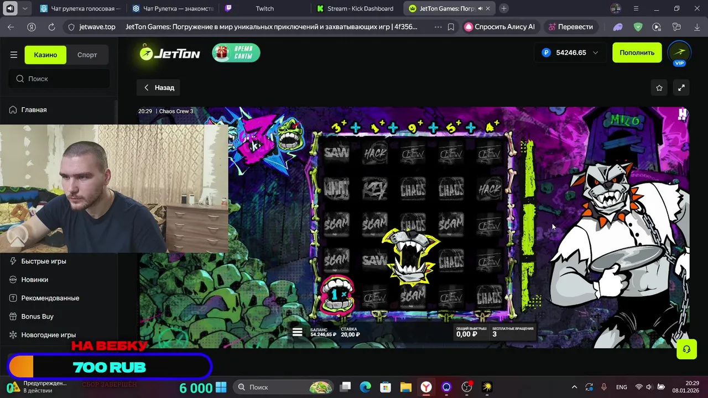Open Yandex Browser taskbar icon
The width and height of the screenshot is (708, 398).
coord(426,387)
